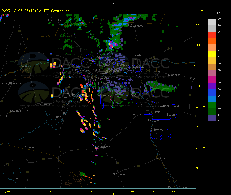231x195 pixels.
Task: Click the 51 dBZ yellow color swatch
Action: pyautogui.click(x=211, y=54)
